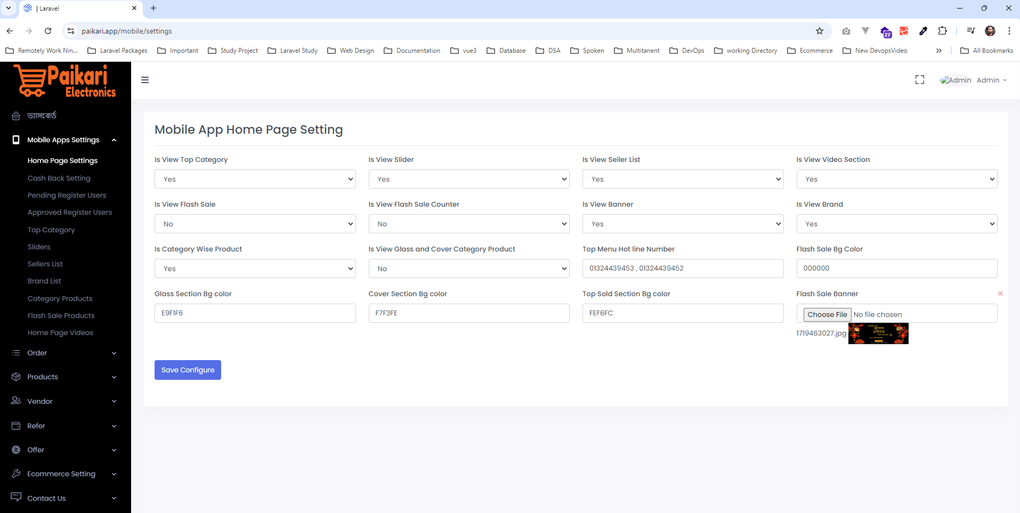Click Choose File for Flash Sale Banner
This screenshot has height=513, width=1020.
827,314
